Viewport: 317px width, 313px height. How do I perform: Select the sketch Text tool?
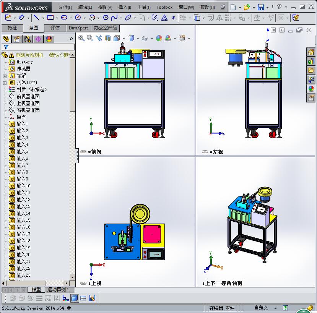(x=164, y=18)
